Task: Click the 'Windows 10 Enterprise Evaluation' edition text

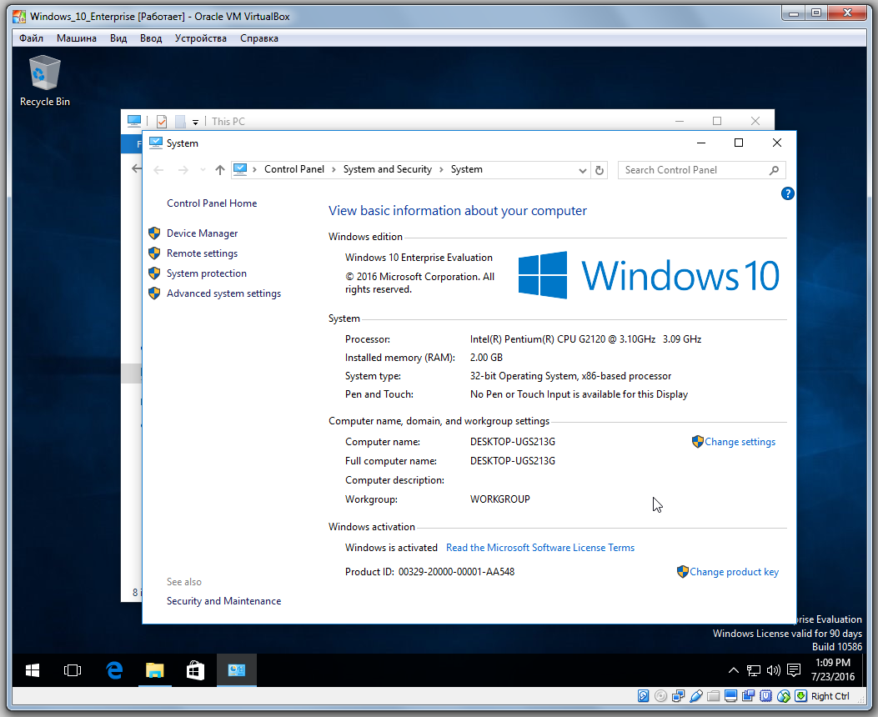Action: [x=419, y=258]
